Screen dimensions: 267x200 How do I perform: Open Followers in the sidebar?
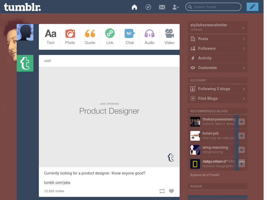point(217,48)
